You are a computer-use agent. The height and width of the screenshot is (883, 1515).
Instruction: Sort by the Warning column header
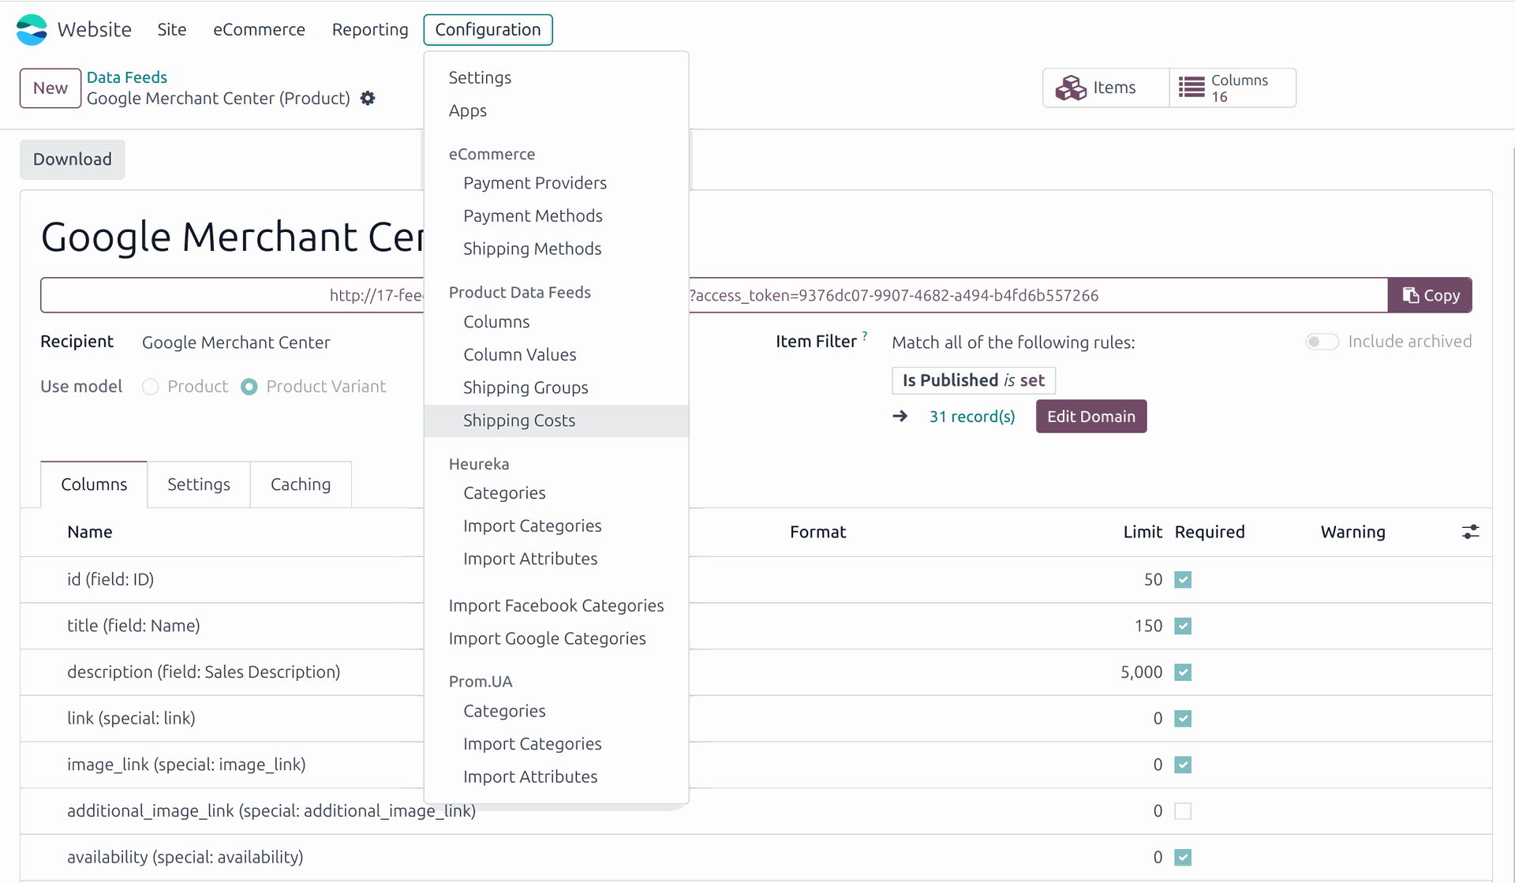[1353, 533]
